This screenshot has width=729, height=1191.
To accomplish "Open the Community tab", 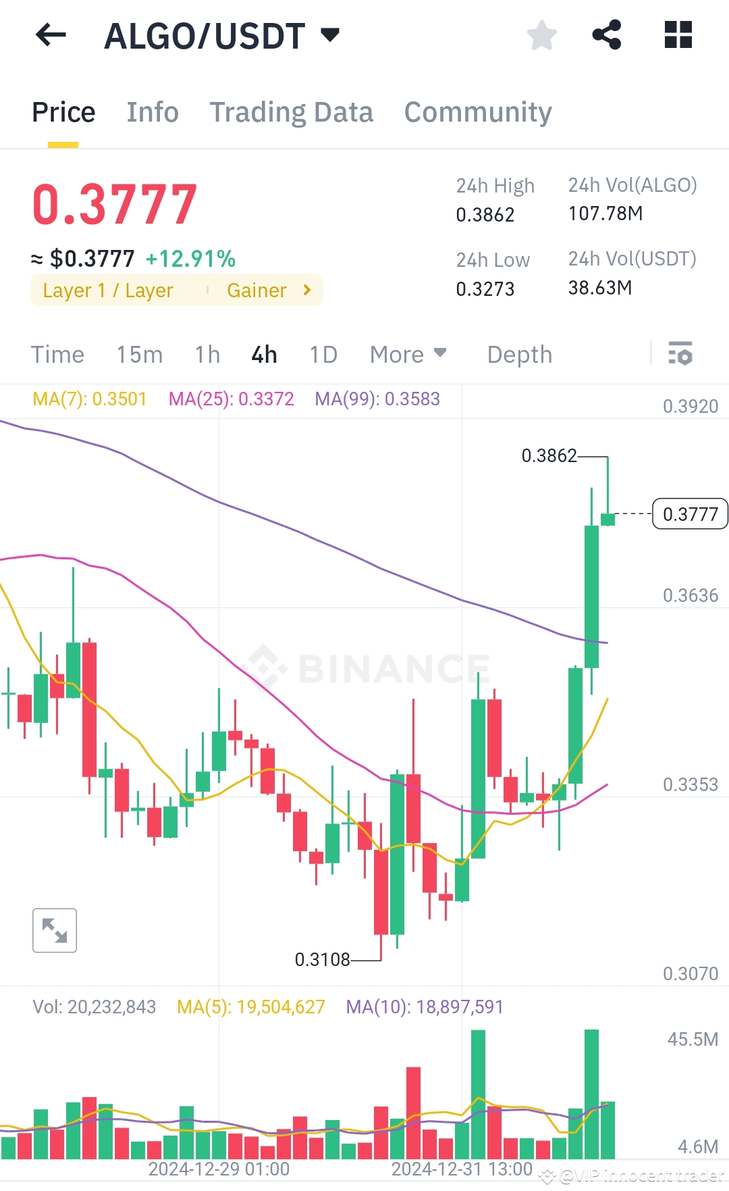I will [477, 111].
